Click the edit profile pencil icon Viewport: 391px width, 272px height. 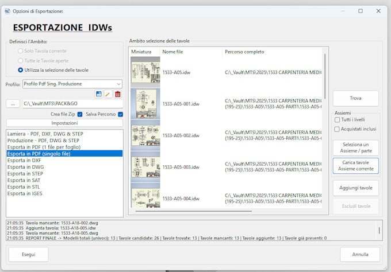pos(108,94)
